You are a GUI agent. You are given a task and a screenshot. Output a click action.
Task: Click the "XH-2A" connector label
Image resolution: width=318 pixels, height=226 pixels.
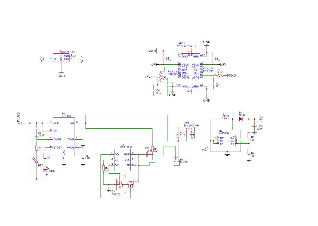(x=184, y=162)
